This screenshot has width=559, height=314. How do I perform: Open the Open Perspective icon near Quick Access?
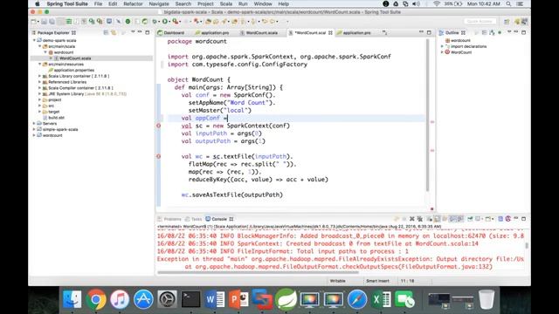pos(507,22)
